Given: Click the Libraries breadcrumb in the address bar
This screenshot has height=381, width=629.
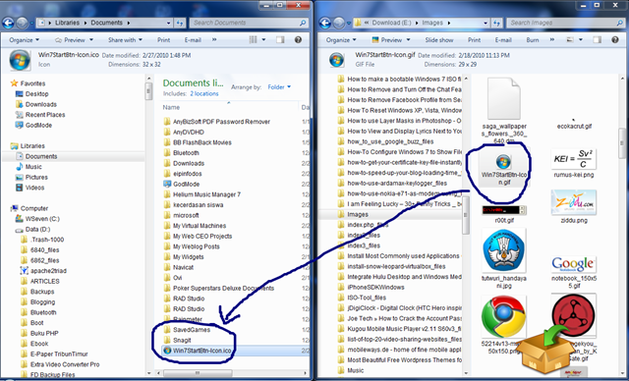Looking at the screenshot, I should (x=68, y=23).
